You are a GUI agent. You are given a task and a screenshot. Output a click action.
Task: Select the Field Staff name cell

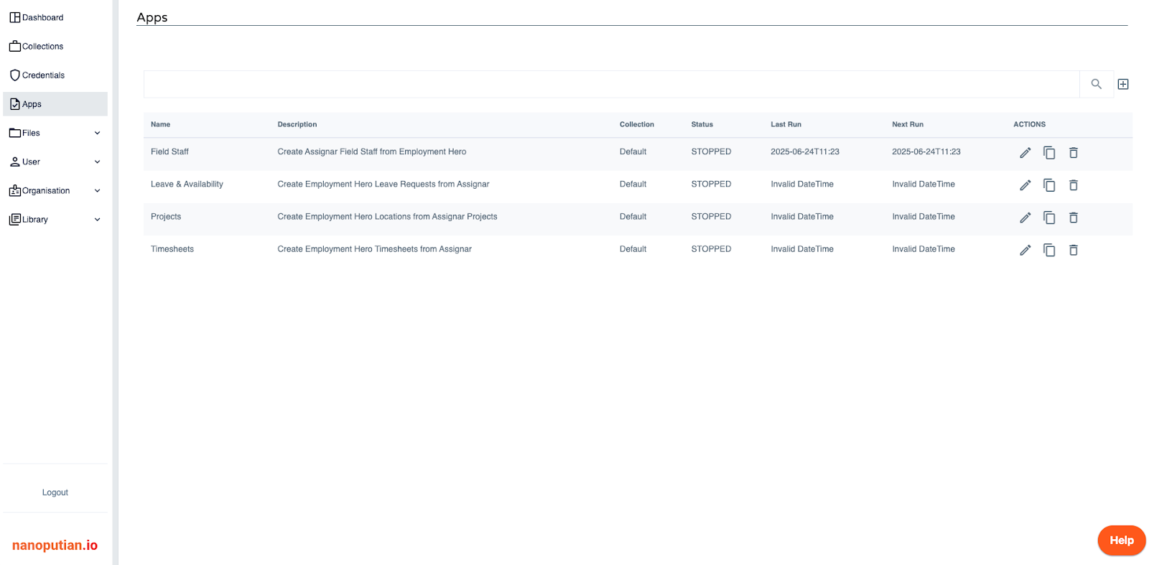pos(169,151)
